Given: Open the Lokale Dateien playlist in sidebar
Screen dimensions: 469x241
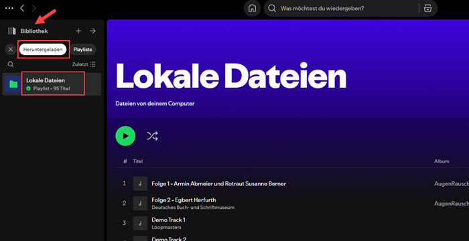Looking at the screenshot, I should pyautogui.click(x=52, y=84).
